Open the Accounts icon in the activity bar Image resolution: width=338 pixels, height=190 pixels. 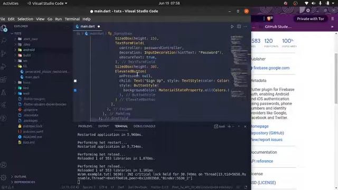(4, 165)
